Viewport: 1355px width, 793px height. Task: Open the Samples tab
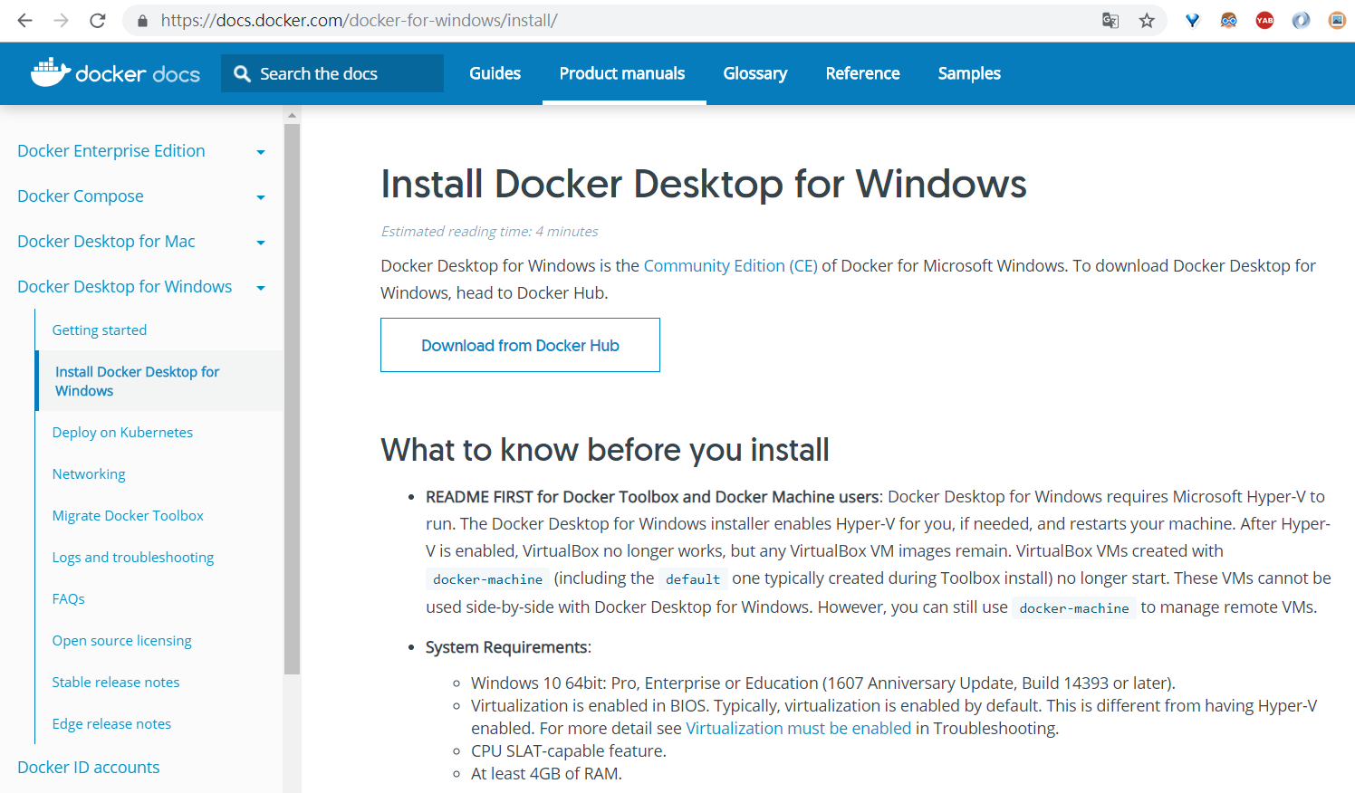(969, 73)
